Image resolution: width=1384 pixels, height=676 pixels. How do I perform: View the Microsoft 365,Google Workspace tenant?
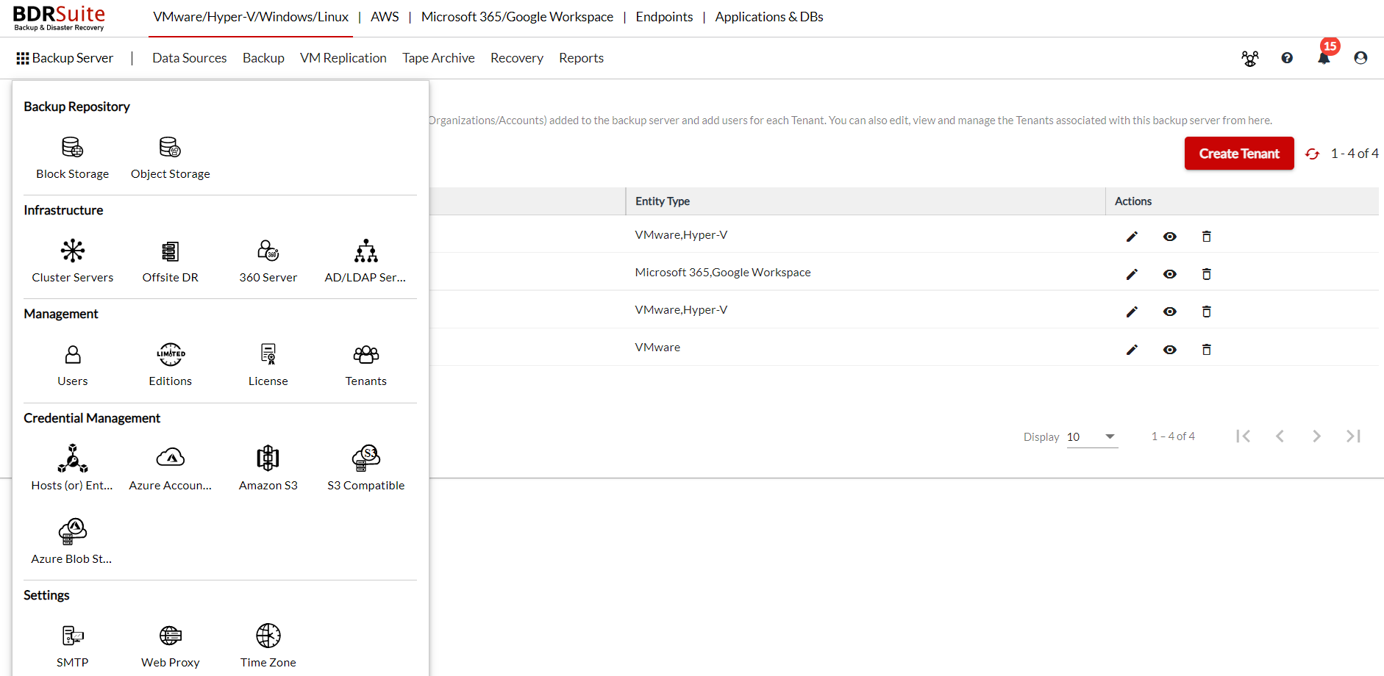[1169, 274]
